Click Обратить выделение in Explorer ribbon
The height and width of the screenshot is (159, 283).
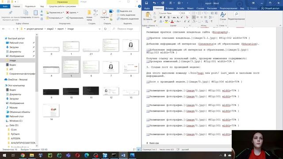(x=128, y=19)
